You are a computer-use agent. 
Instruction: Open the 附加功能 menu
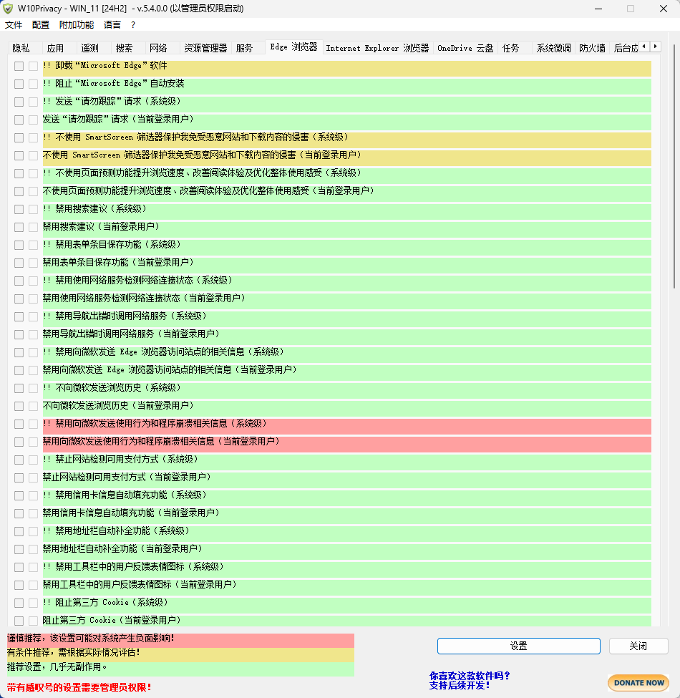[x=77, y=25]
